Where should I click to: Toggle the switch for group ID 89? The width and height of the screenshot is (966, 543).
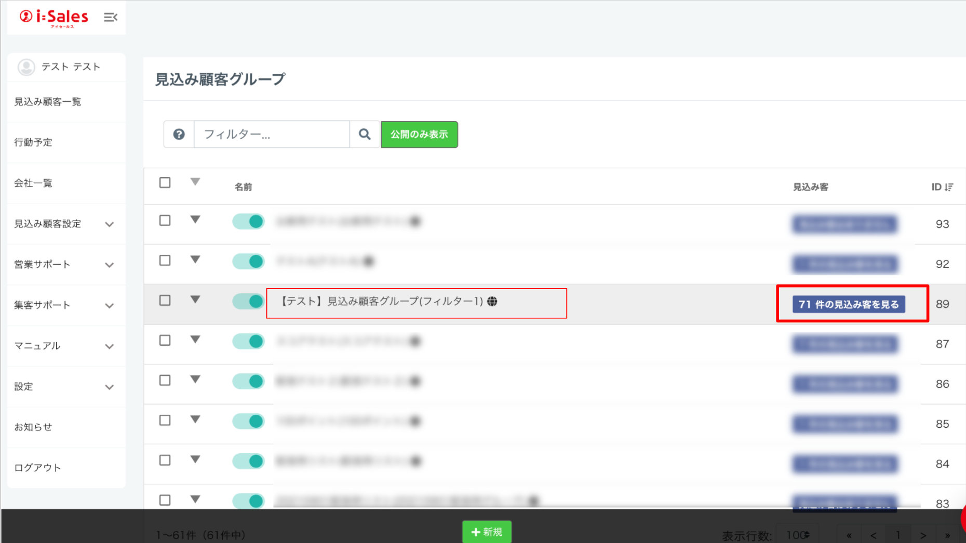[248, 301]
